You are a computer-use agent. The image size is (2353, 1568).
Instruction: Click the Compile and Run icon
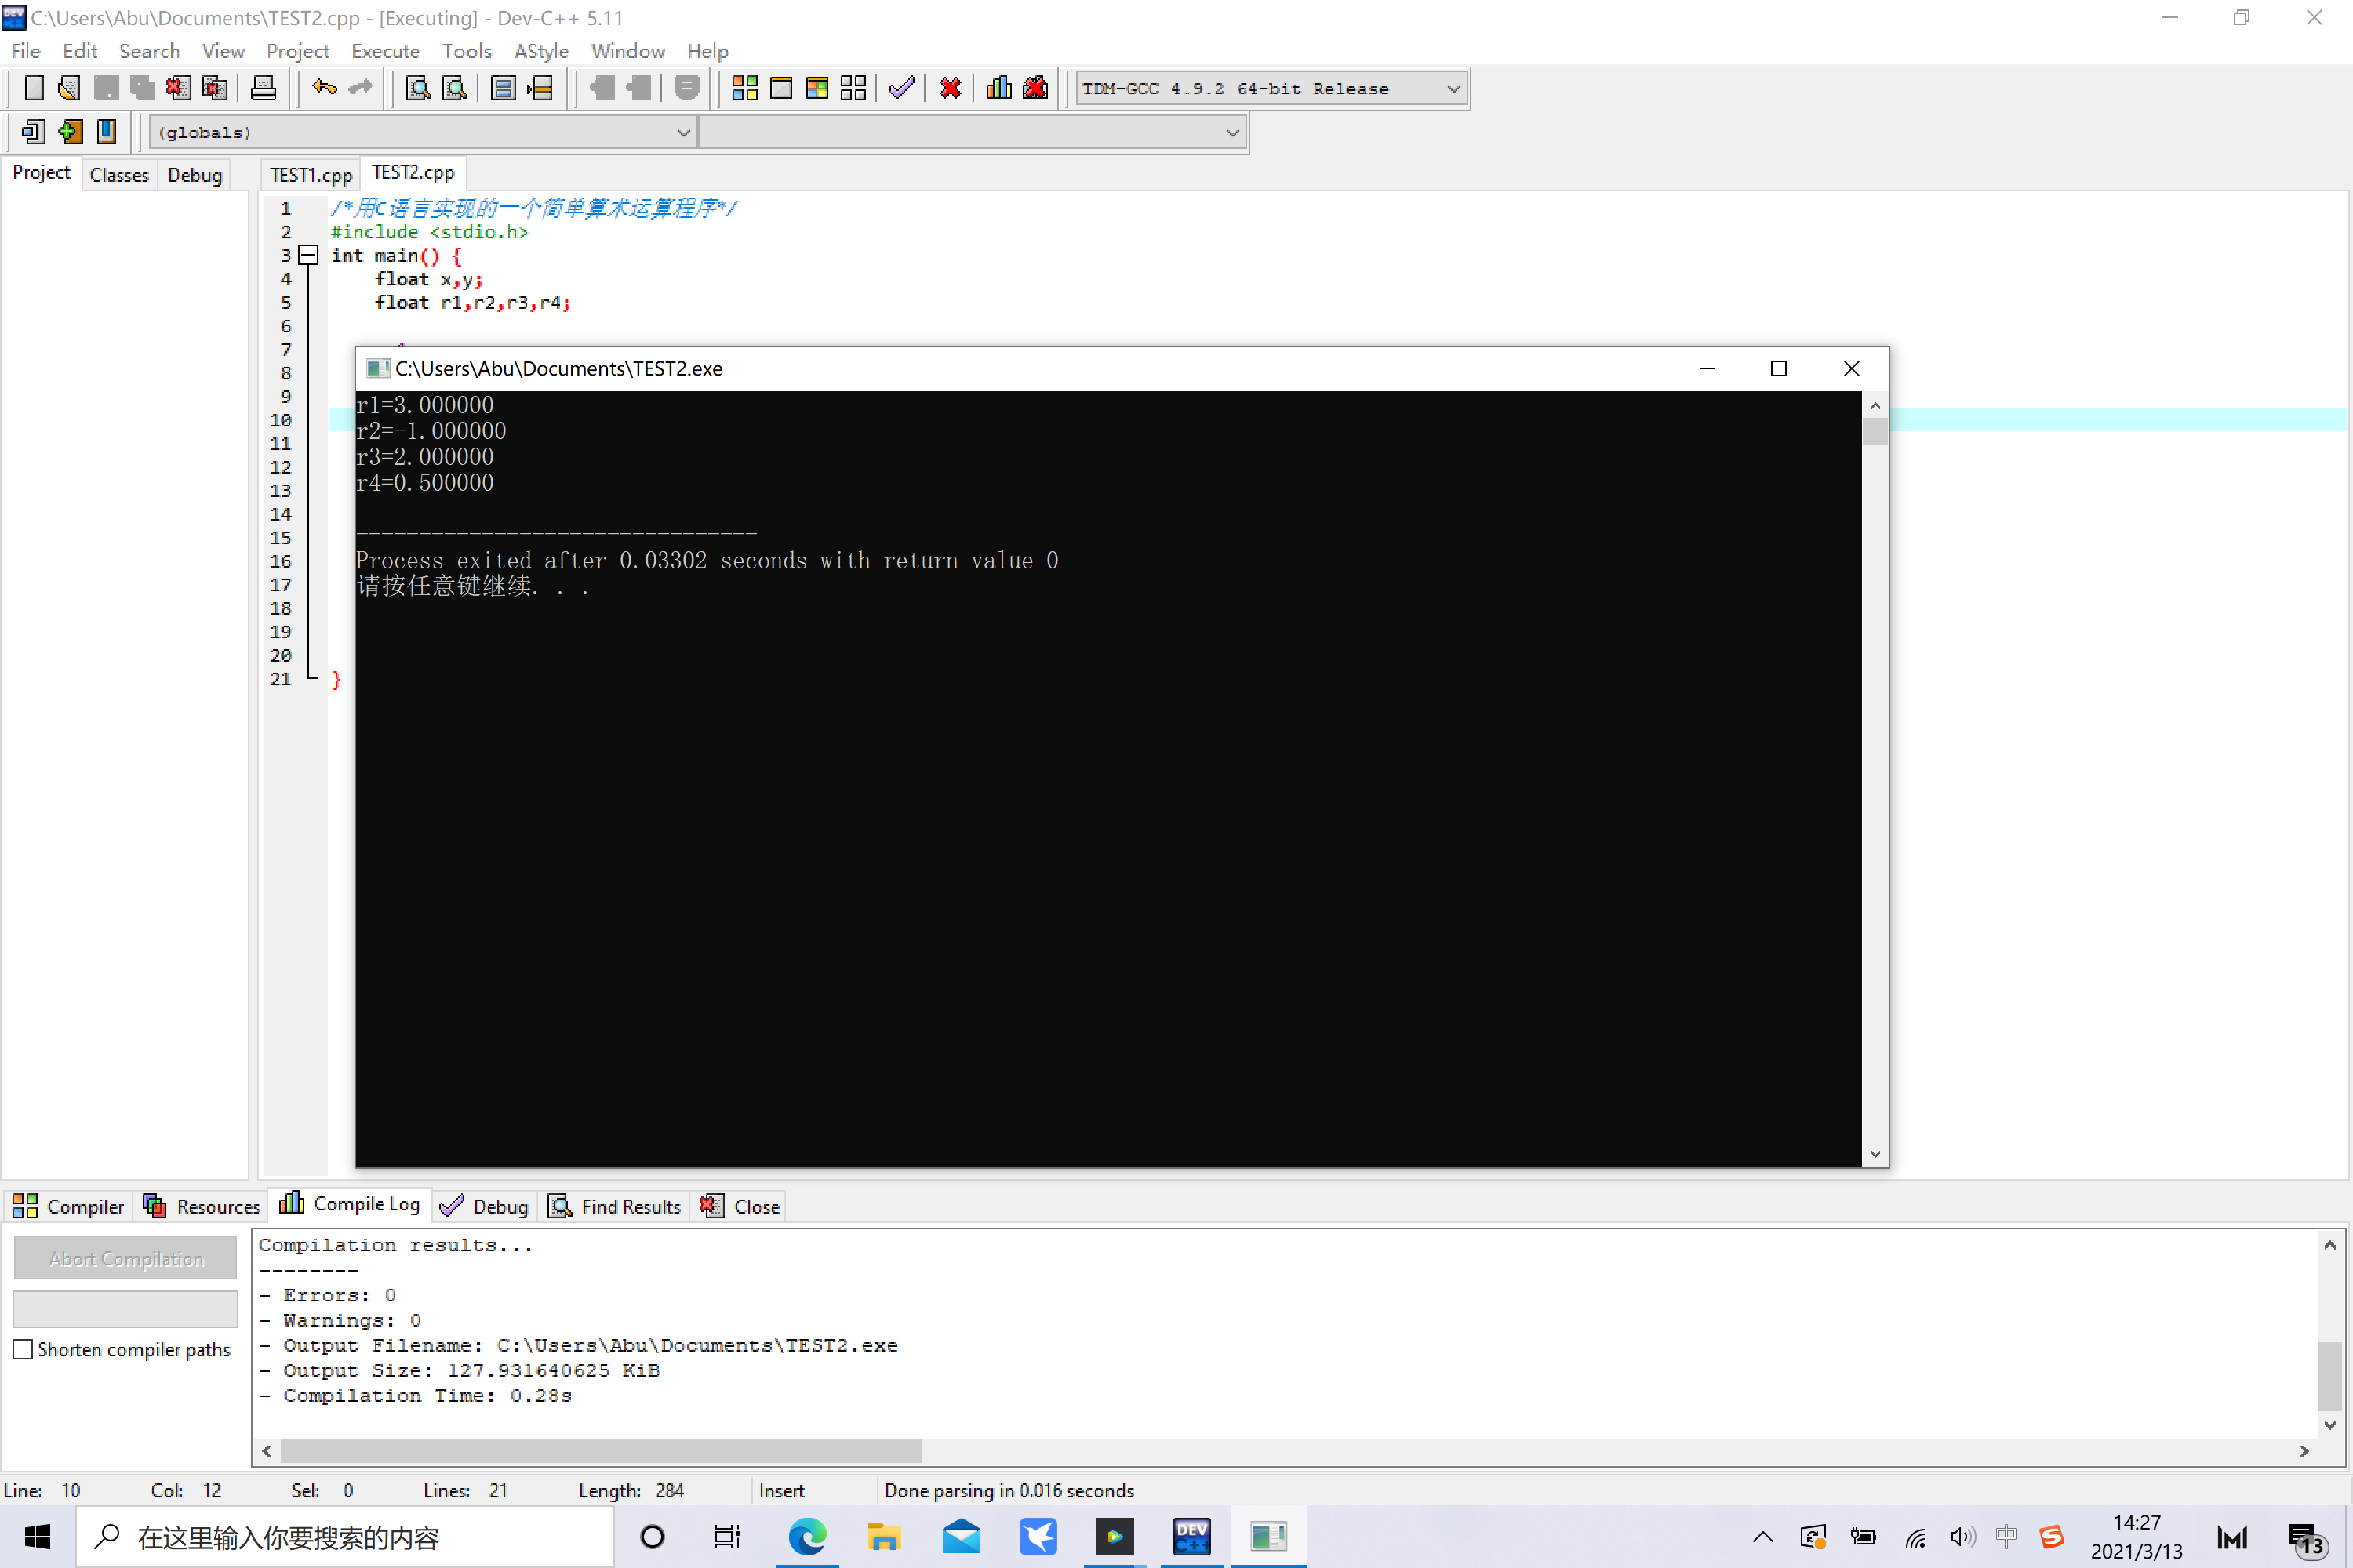click(x=816, y=88)
